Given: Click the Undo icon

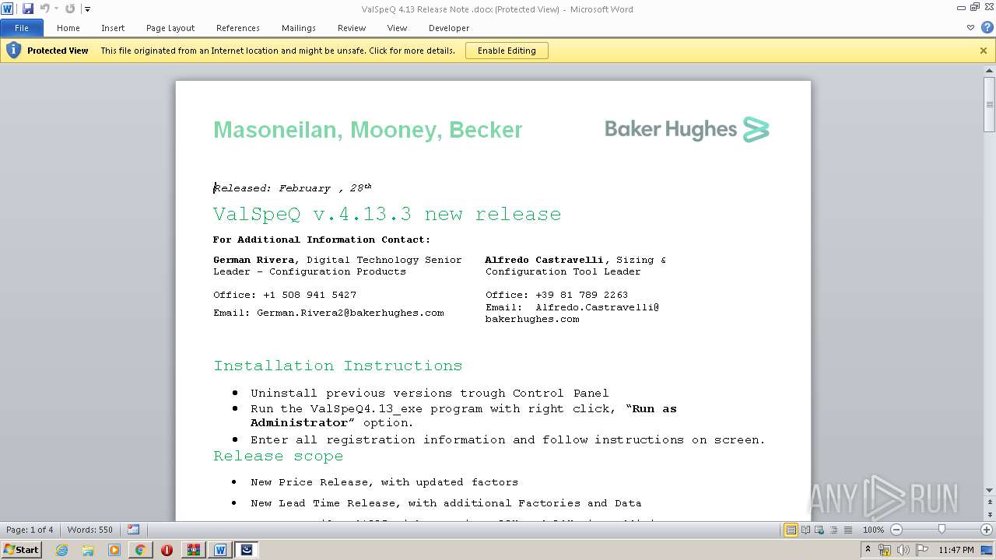Looking at the screenshot, I should (44, 9).
